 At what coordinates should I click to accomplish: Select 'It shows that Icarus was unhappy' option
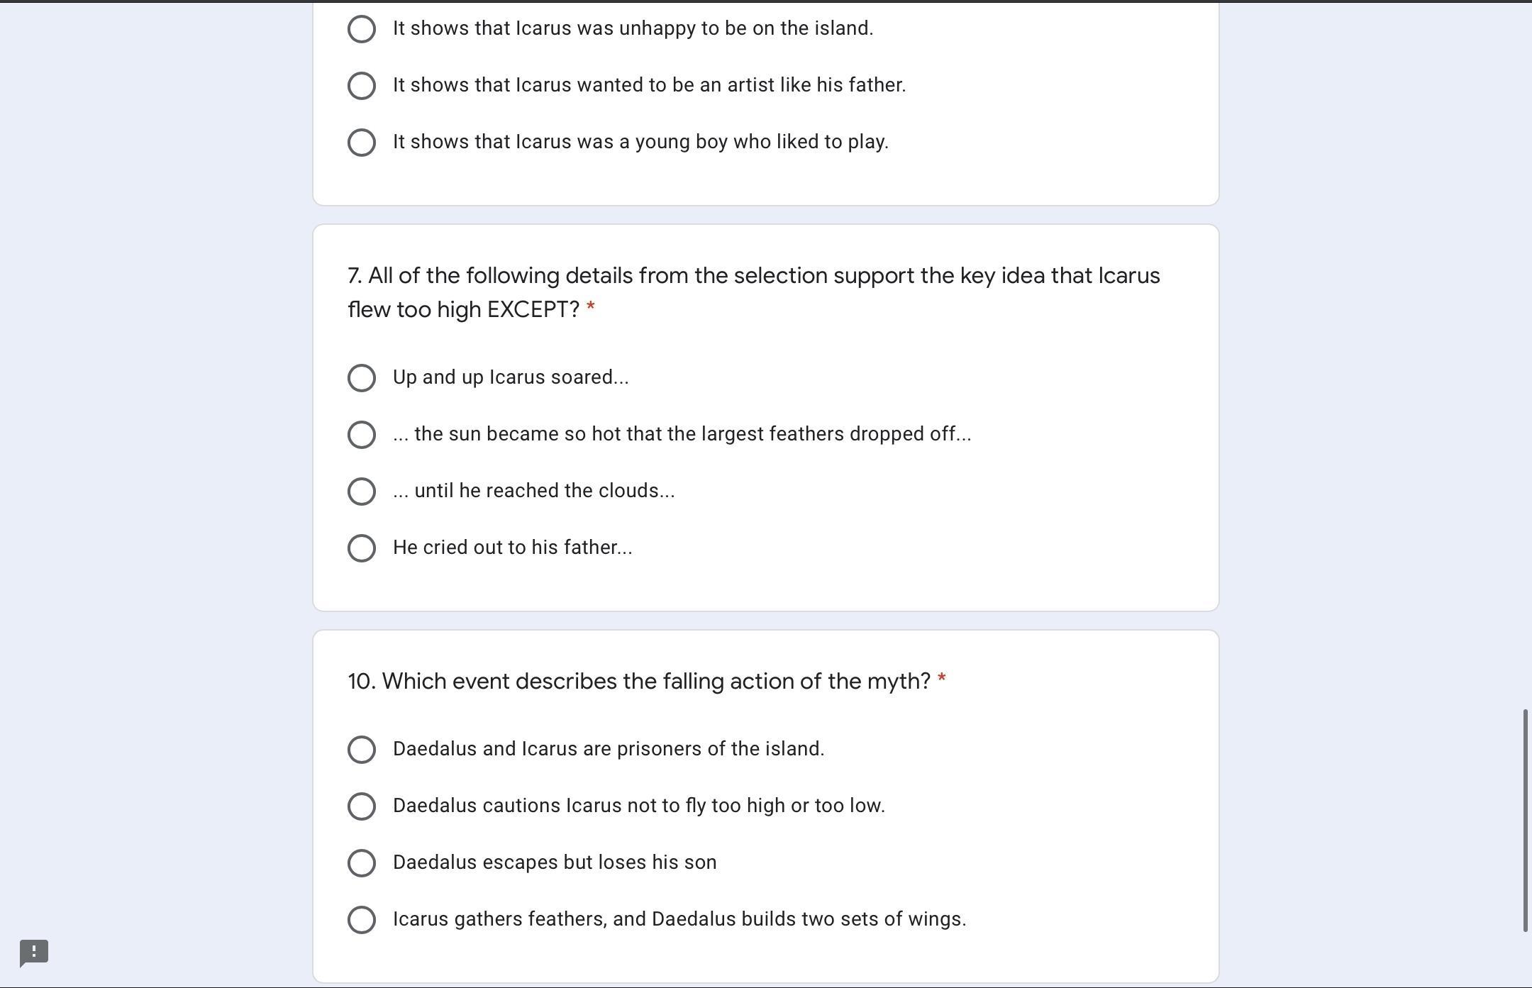(362, 29)
